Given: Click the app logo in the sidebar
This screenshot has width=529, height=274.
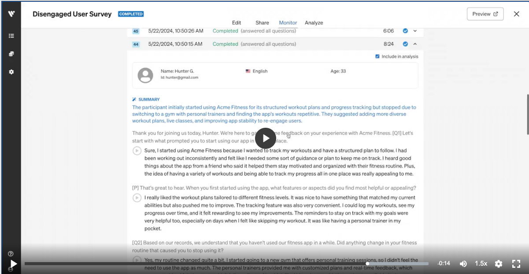Looking at the screenshot, I should coord(11,14).
